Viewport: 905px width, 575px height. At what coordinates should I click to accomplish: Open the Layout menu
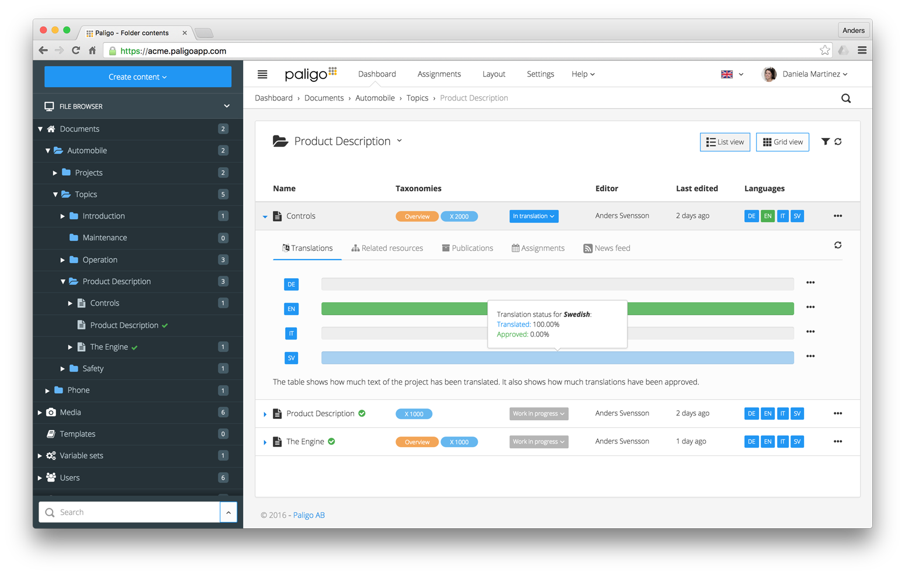pos(494,74)
